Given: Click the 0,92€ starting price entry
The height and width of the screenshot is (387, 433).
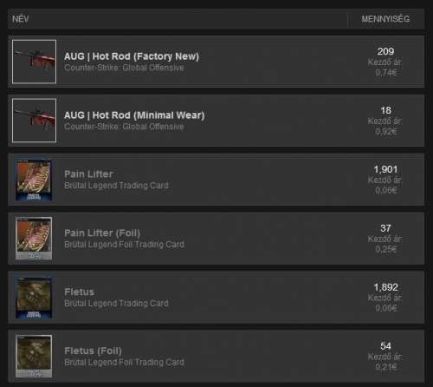Looking at the screenshot, I should point(386,132).
